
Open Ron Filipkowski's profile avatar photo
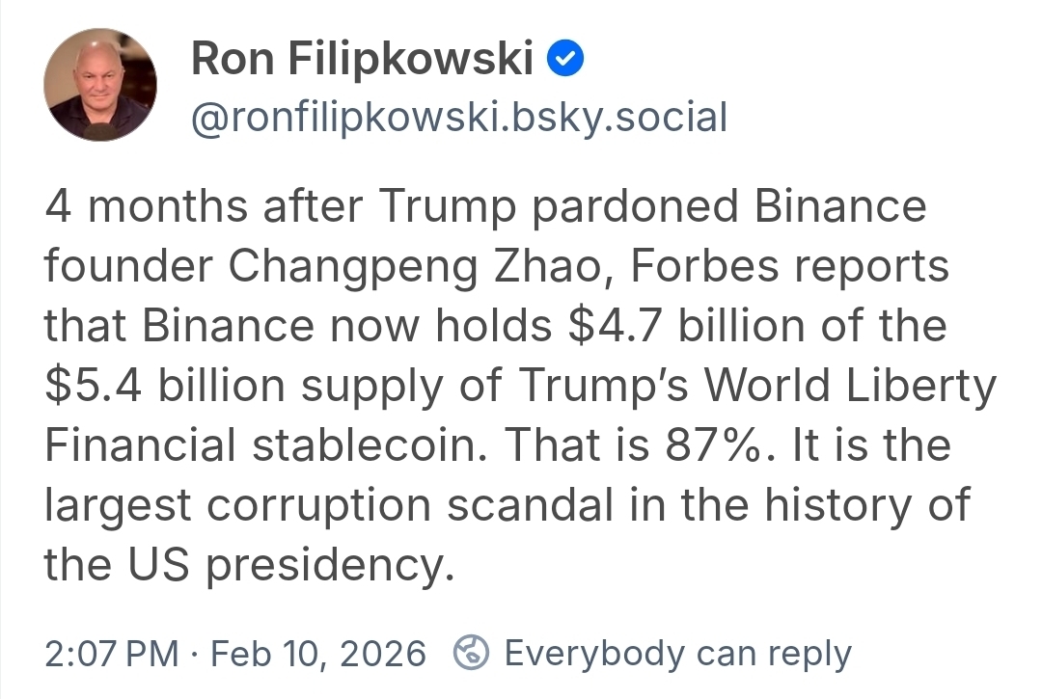tap(100, 85)
